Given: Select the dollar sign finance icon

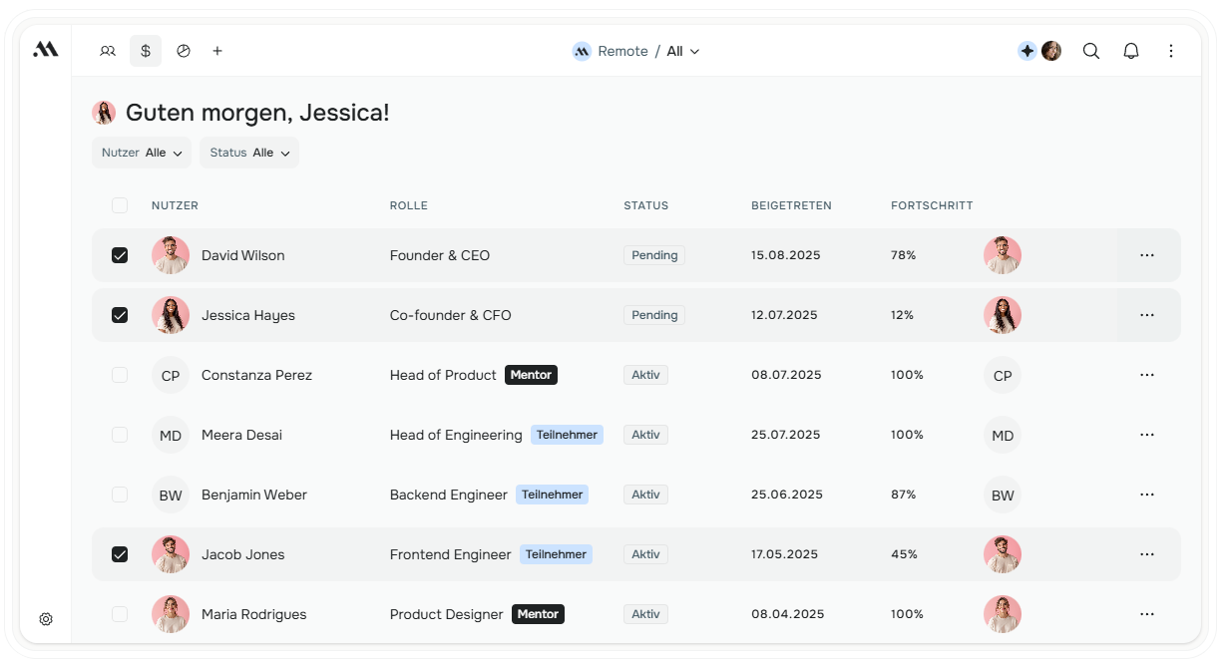Looking at the screenshot, I should (146, 51).
